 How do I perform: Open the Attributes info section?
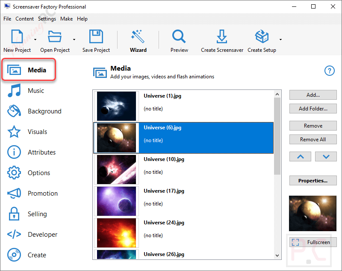[x=31, y=152]
